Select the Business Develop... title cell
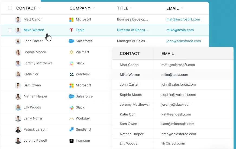The height and width of the screenshot is (149, 236). 132,20
